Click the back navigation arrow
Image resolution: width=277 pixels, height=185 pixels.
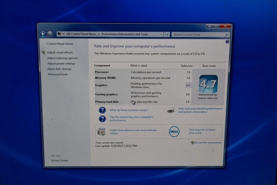point(43,34)
